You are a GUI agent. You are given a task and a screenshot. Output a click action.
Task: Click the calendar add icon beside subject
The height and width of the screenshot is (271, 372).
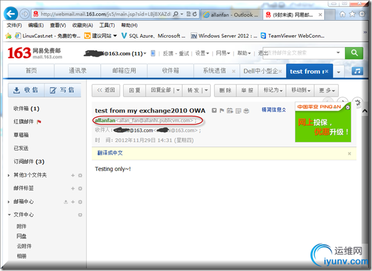coord(230,111)
